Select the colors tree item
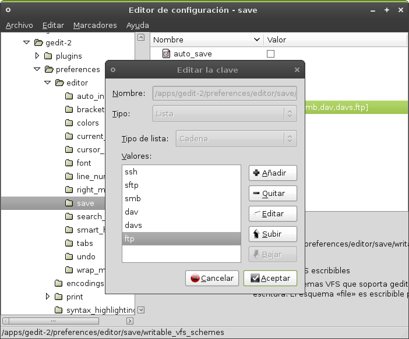409x339 pixels. point(87,123)
